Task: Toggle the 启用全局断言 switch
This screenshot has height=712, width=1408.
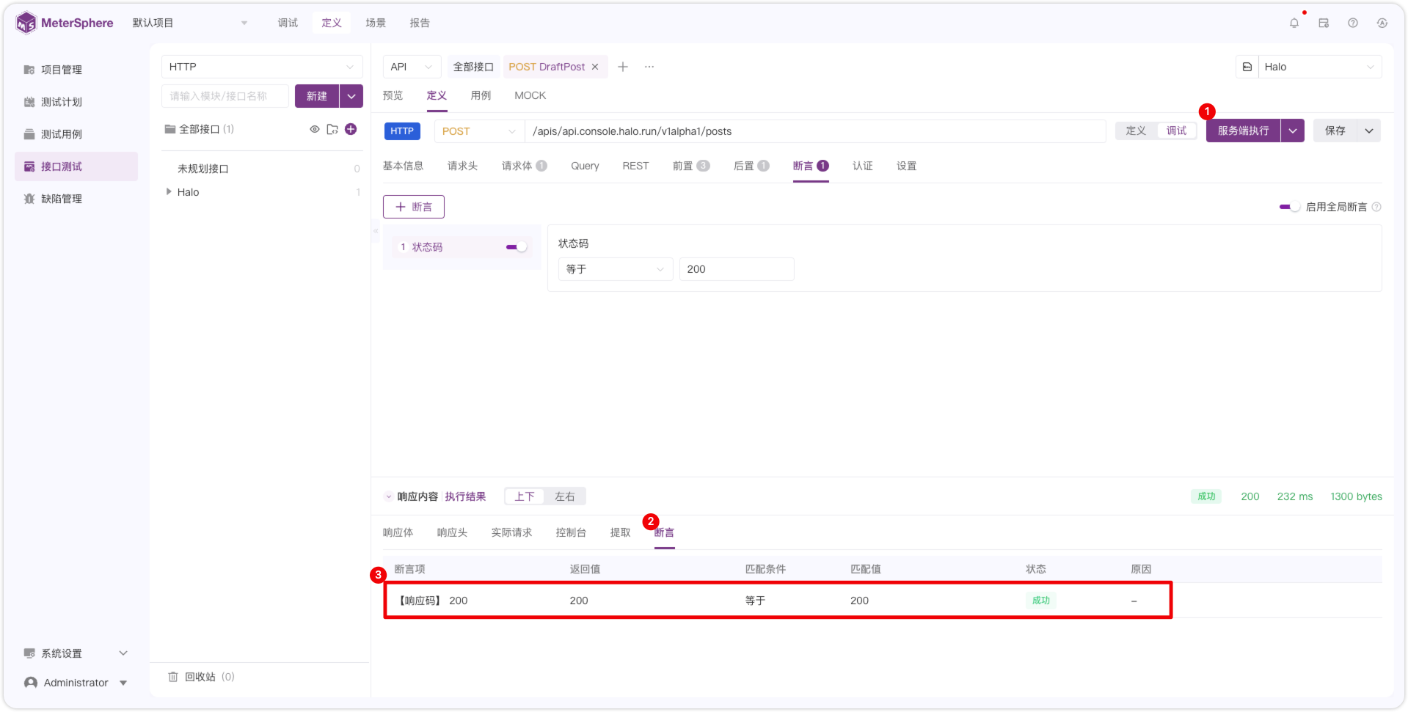Action: (x=1289, y=207)
